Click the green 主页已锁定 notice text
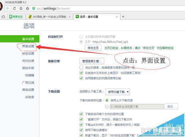This screenshot has height=137, width=185. coord(139,48)
